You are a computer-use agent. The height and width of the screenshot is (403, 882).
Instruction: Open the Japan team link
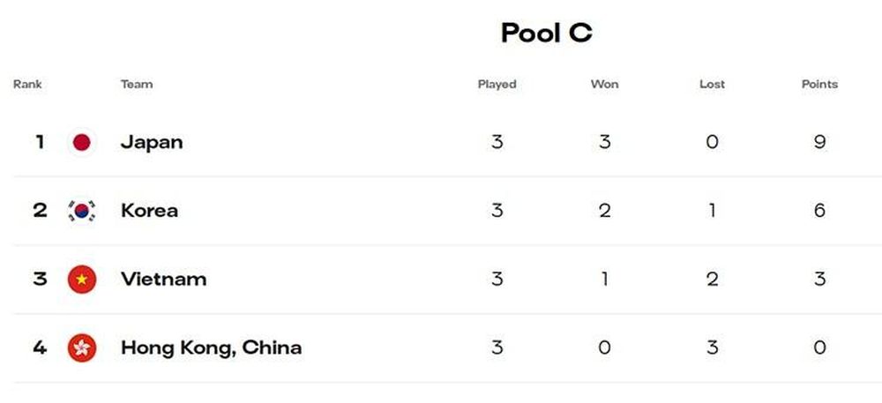tap(152, 143)
